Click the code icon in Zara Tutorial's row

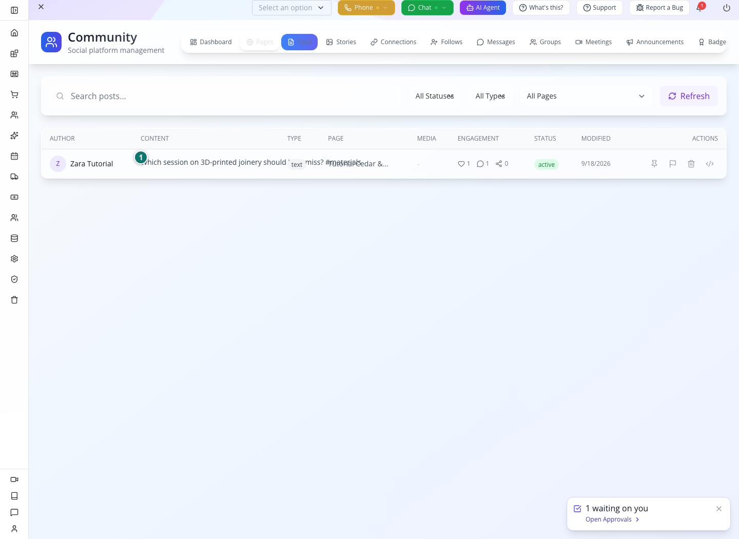click(710, 164)
